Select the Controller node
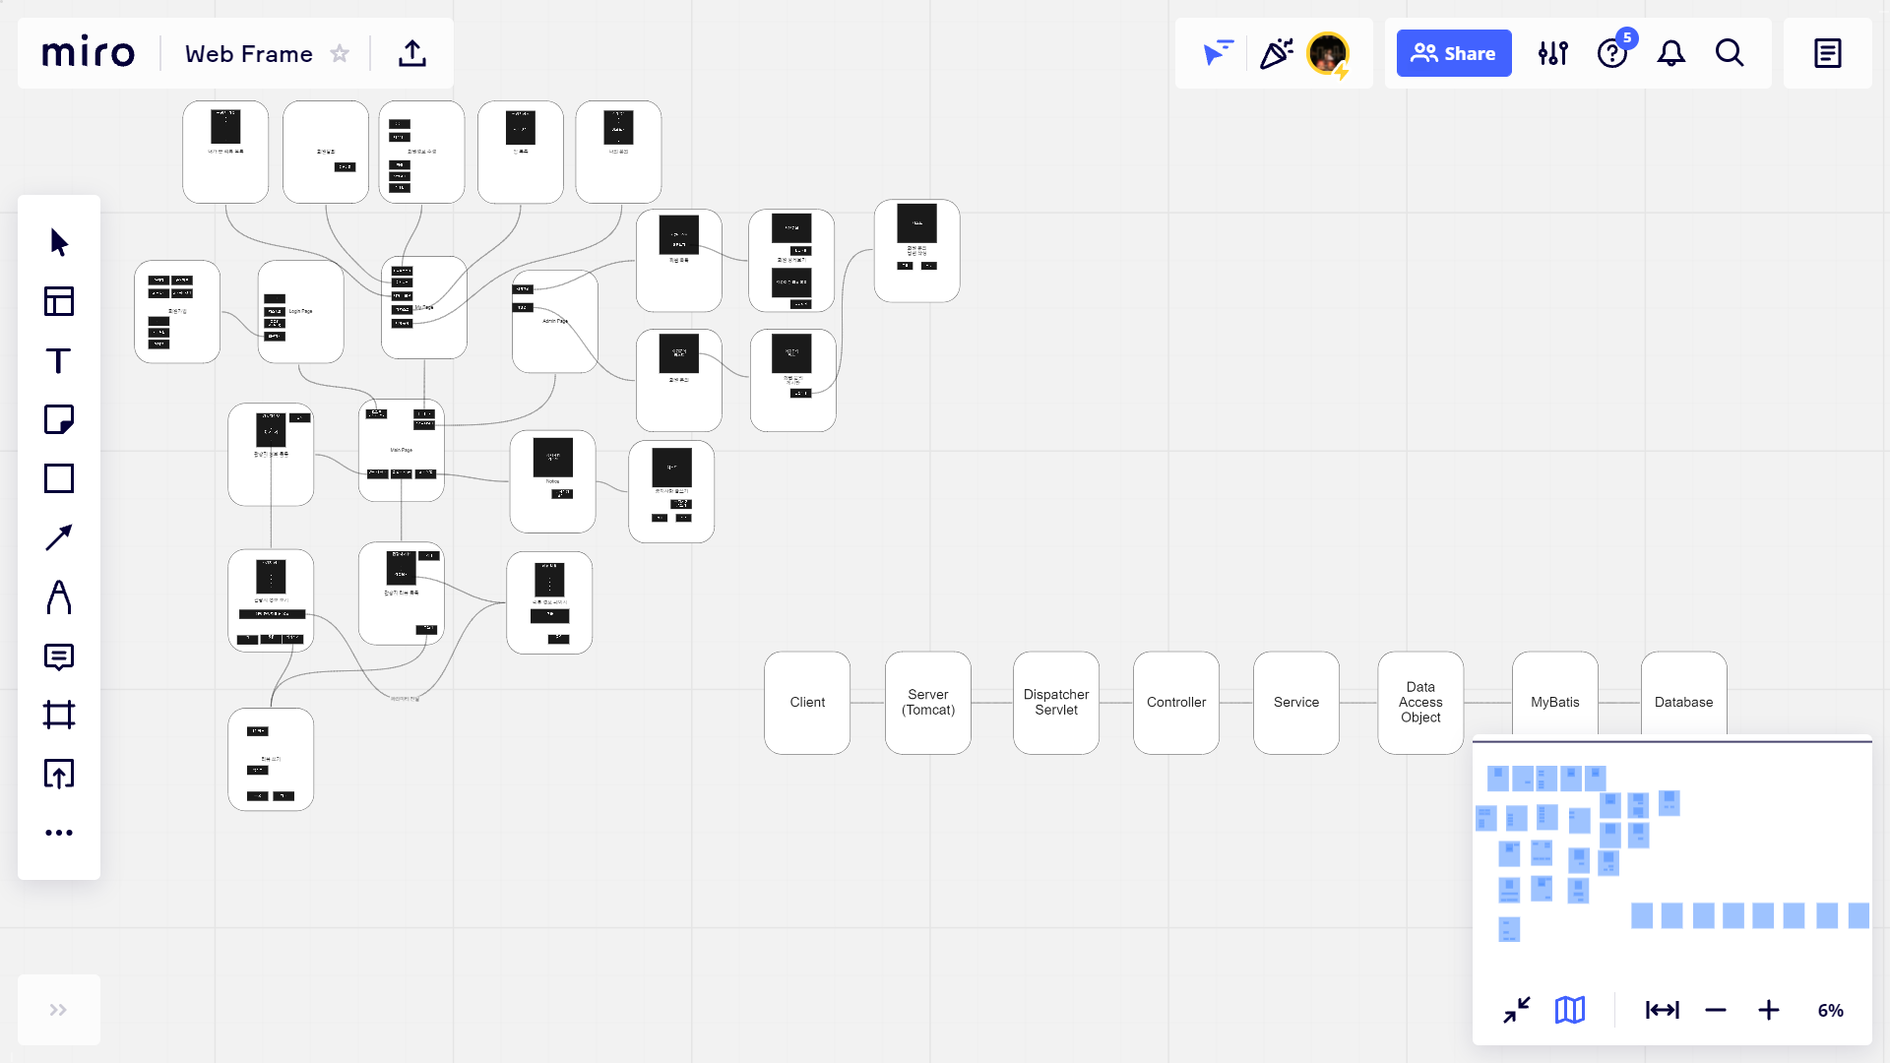Screen dimensions: 1890x1063 (1176, 703)
